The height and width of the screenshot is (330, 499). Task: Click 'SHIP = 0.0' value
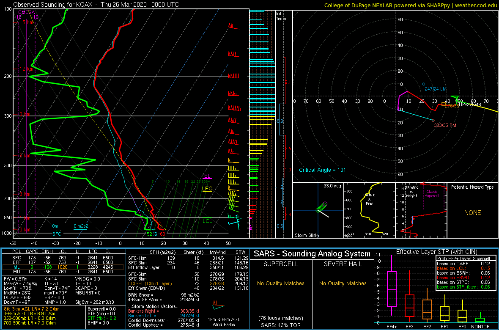[99, 323]
